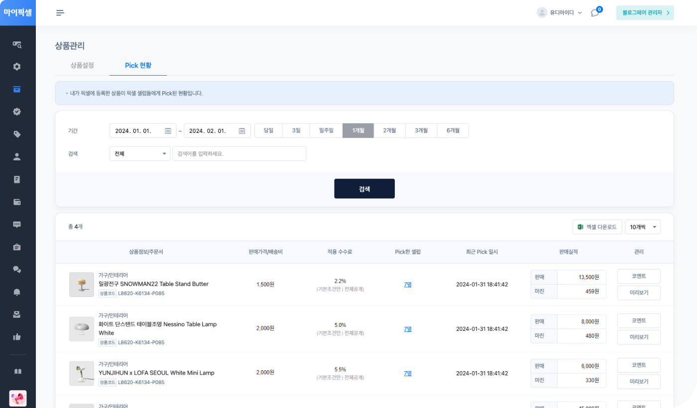697x408 pixels.
Task: Click the start date calendar icon
Action: tap(168, 131)
